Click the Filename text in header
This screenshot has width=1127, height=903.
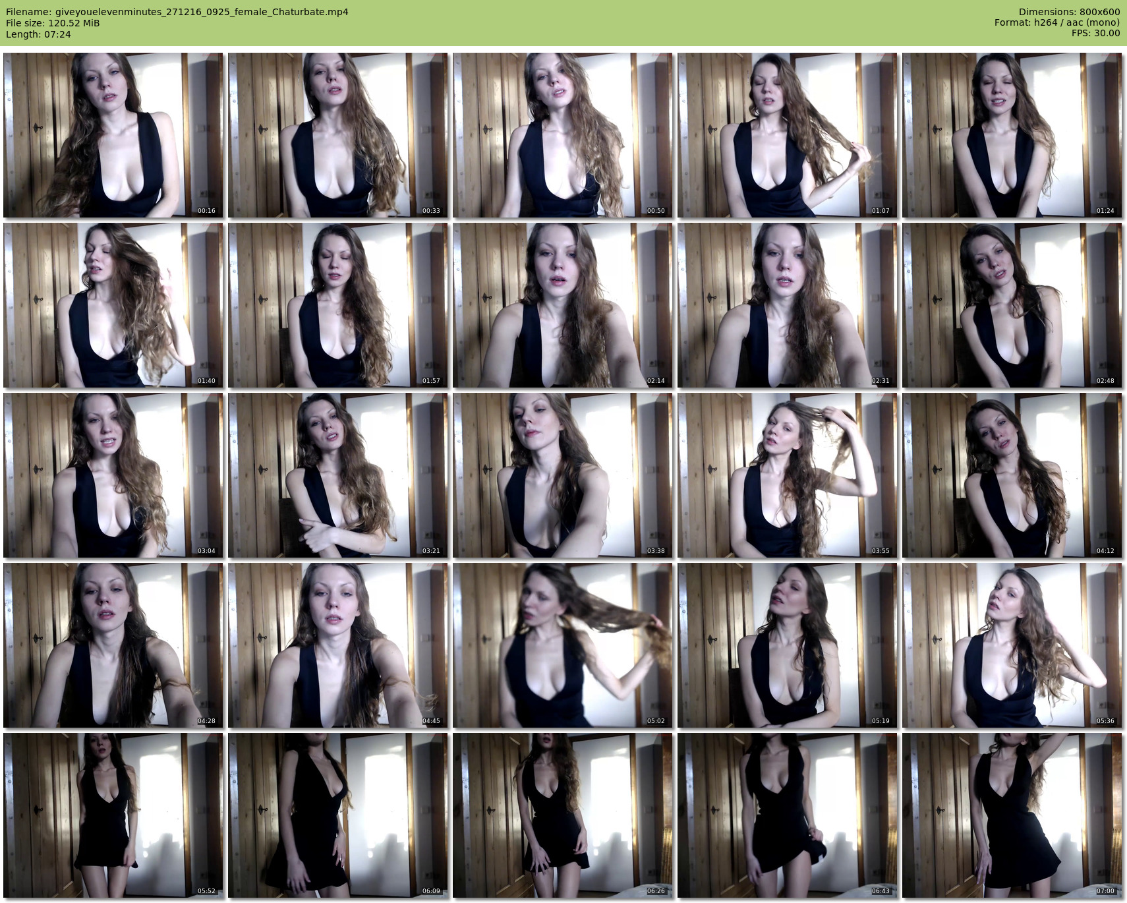(x=177, y=12)
